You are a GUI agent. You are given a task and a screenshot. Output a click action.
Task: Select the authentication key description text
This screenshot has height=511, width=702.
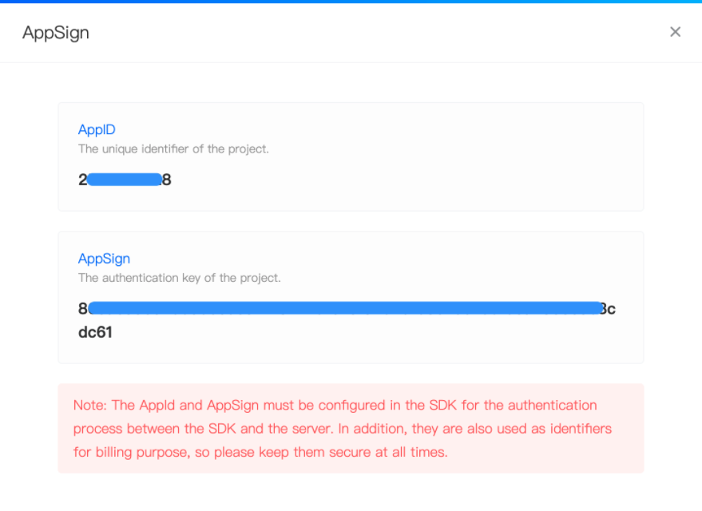coord(179,278)
